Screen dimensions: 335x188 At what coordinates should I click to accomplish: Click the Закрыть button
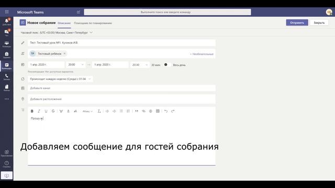coord(319,22)
